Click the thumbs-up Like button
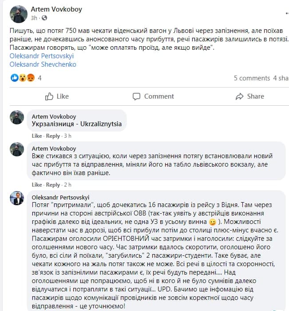 (57, 96)
